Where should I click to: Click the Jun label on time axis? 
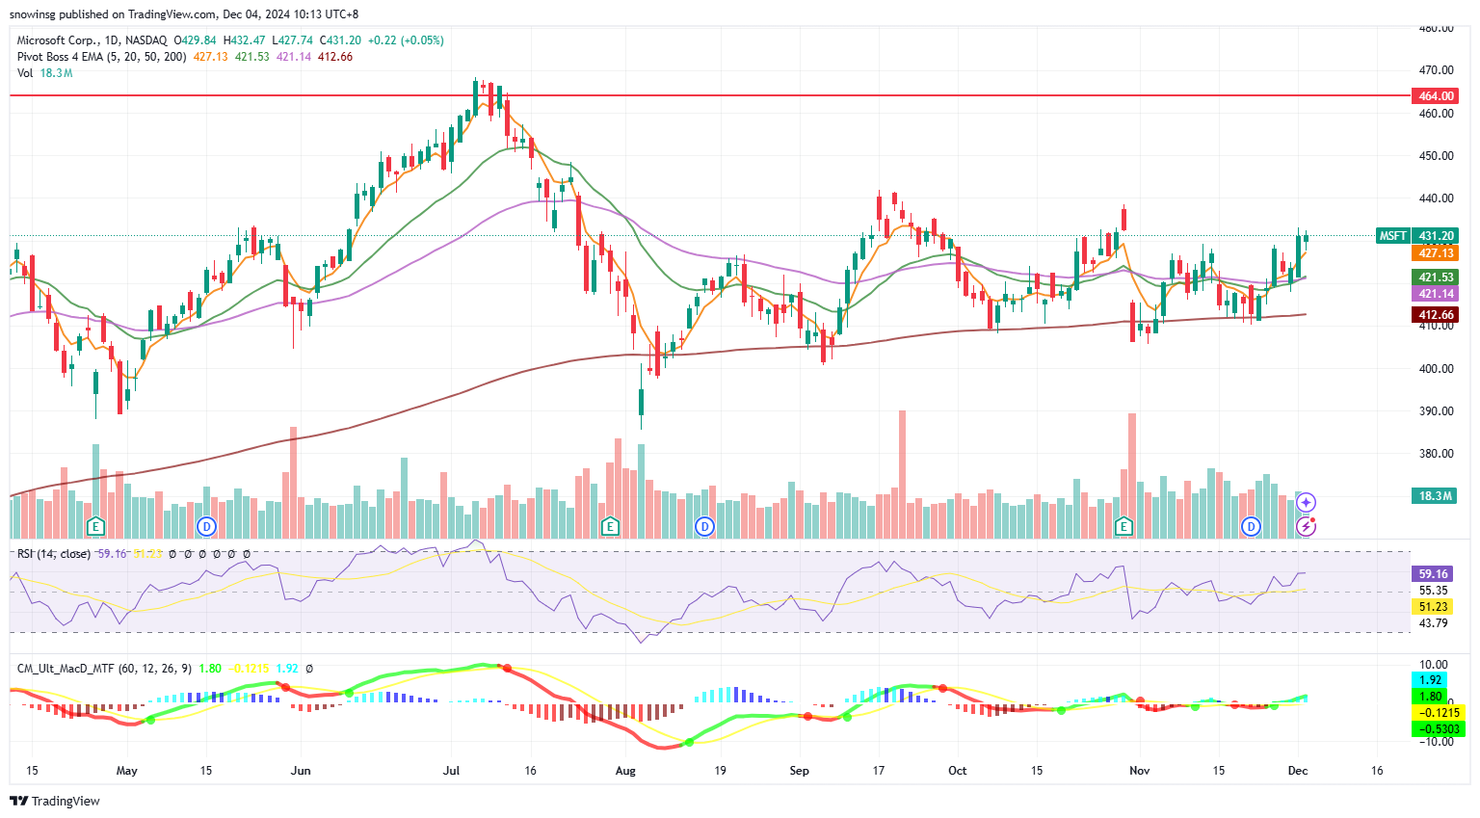tap(301, 771)
